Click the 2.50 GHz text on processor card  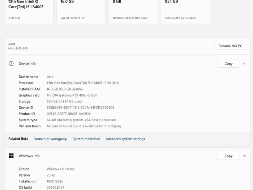click(14, 18)
